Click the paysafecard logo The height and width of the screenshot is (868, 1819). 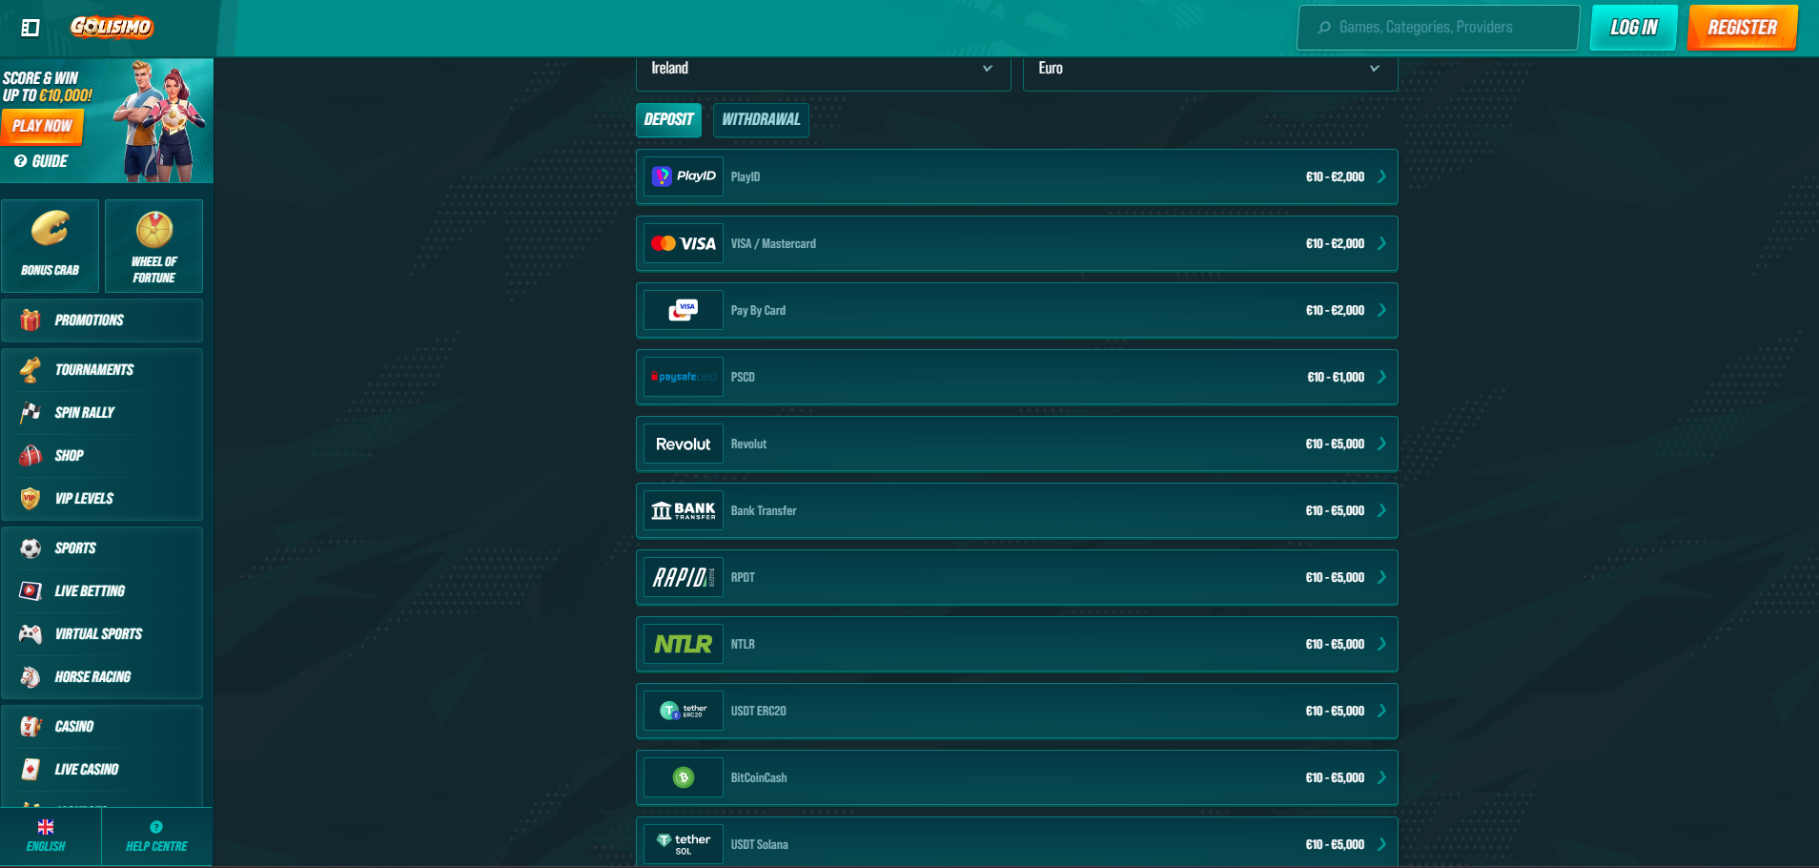(x=684, y=377)
